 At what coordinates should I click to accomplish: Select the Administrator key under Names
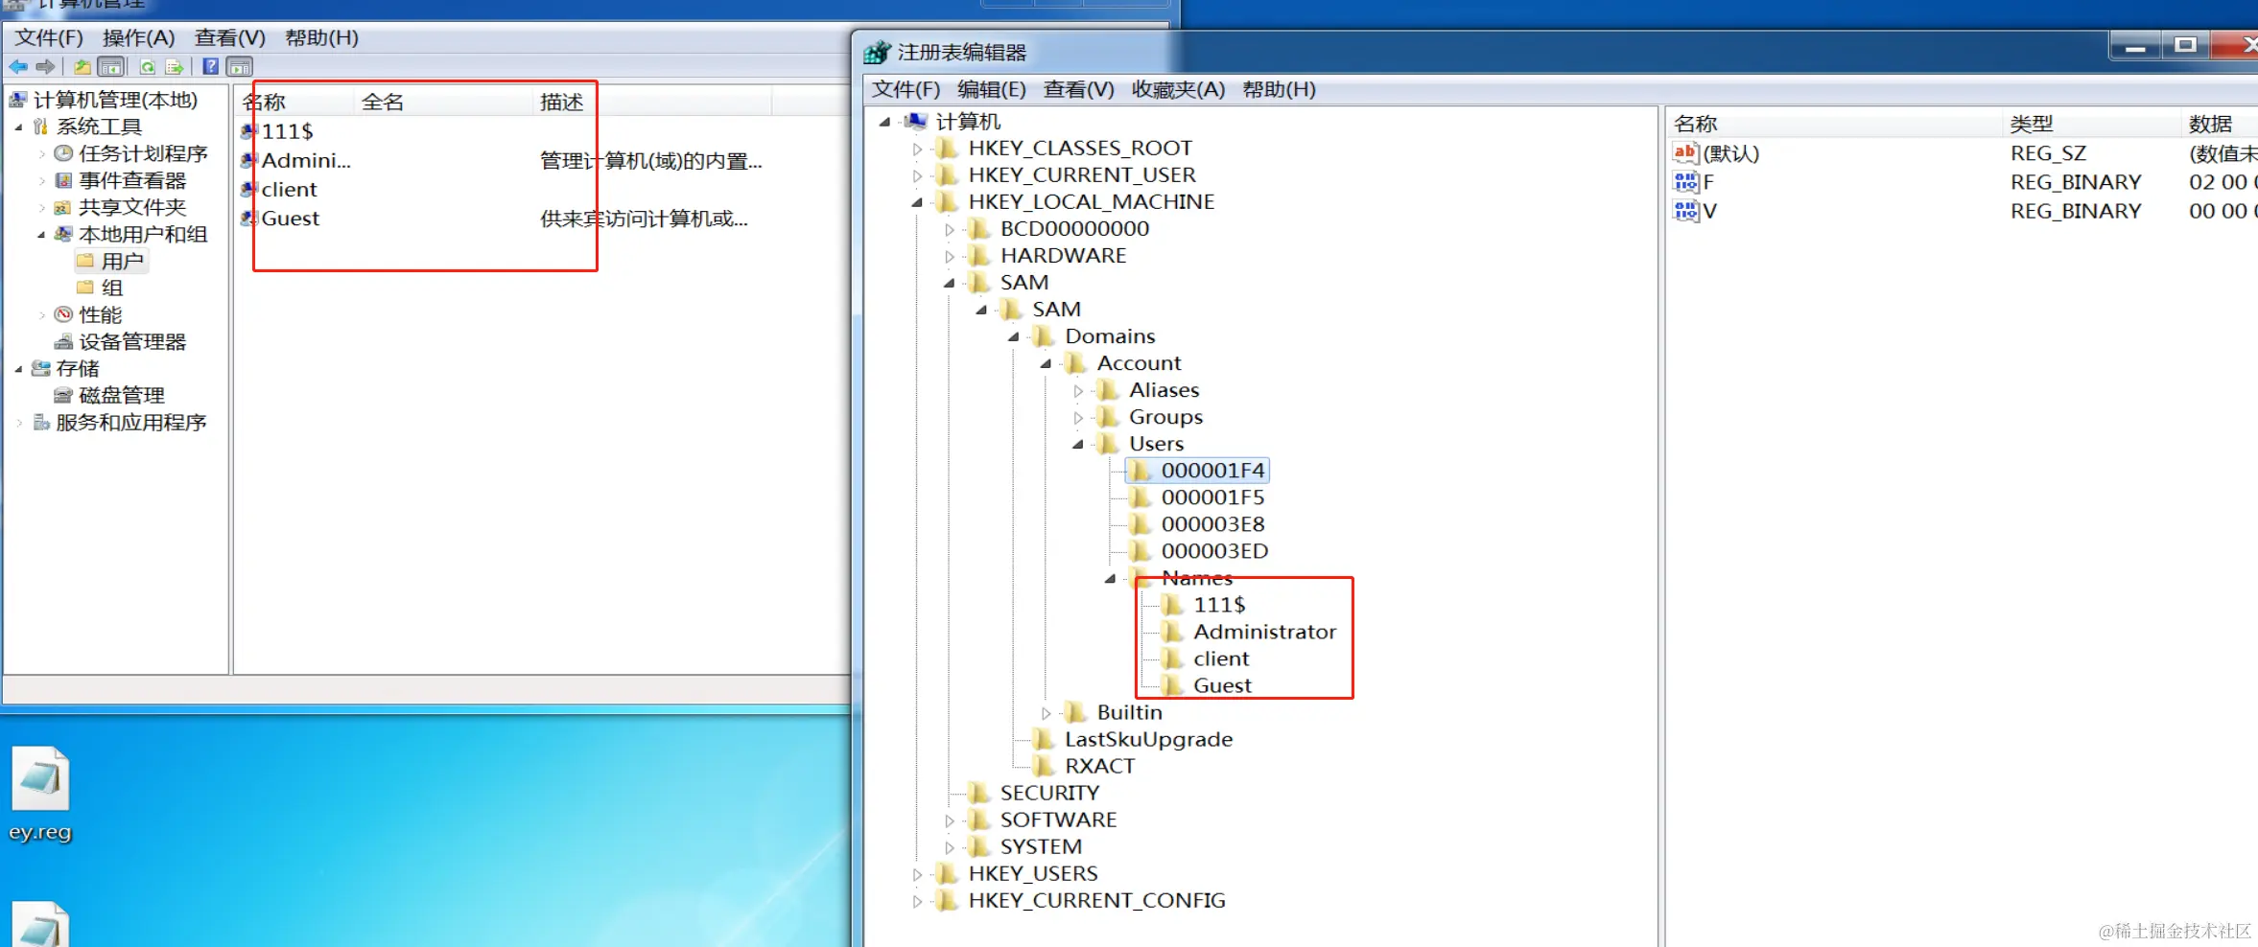tap(1250, 632)
